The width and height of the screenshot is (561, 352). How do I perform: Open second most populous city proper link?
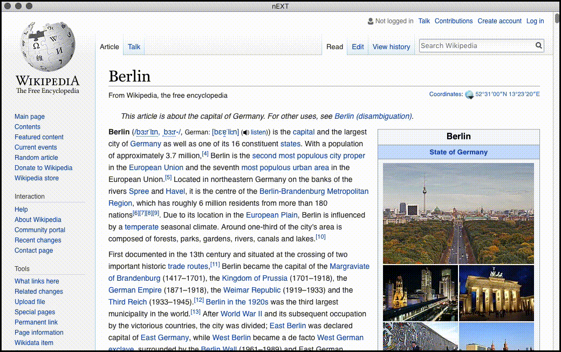309,156
